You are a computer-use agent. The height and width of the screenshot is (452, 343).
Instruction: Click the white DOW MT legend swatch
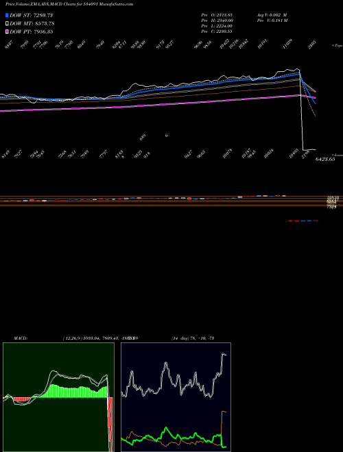[7, 24]
